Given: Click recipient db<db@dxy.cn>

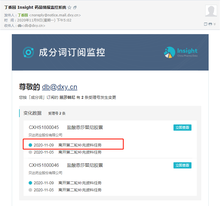Looking at the screenshot, I should pos(31,26).
